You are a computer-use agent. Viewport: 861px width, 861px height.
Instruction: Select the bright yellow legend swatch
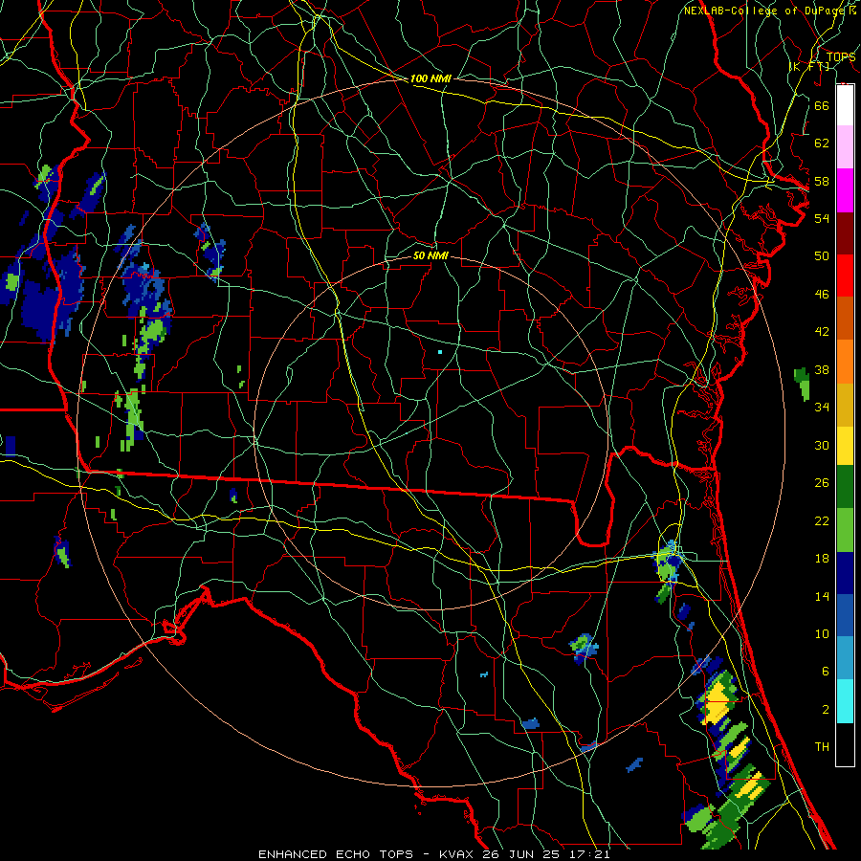[845, 446]
